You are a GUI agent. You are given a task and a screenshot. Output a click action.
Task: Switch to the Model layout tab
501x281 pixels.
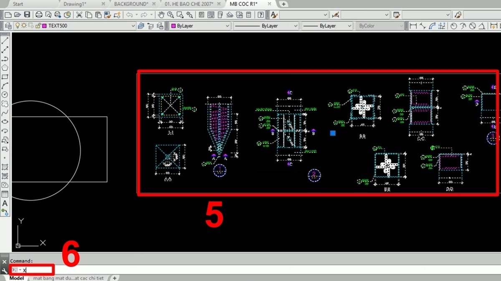pyautogui.click(x=17, y=278)
